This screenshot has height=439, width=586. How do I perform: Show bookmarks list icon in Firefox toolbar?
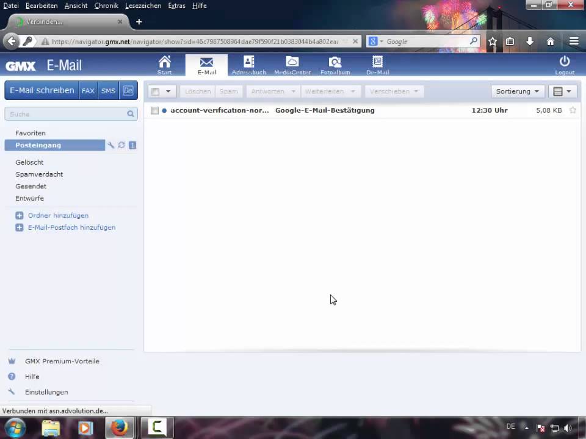510,41
